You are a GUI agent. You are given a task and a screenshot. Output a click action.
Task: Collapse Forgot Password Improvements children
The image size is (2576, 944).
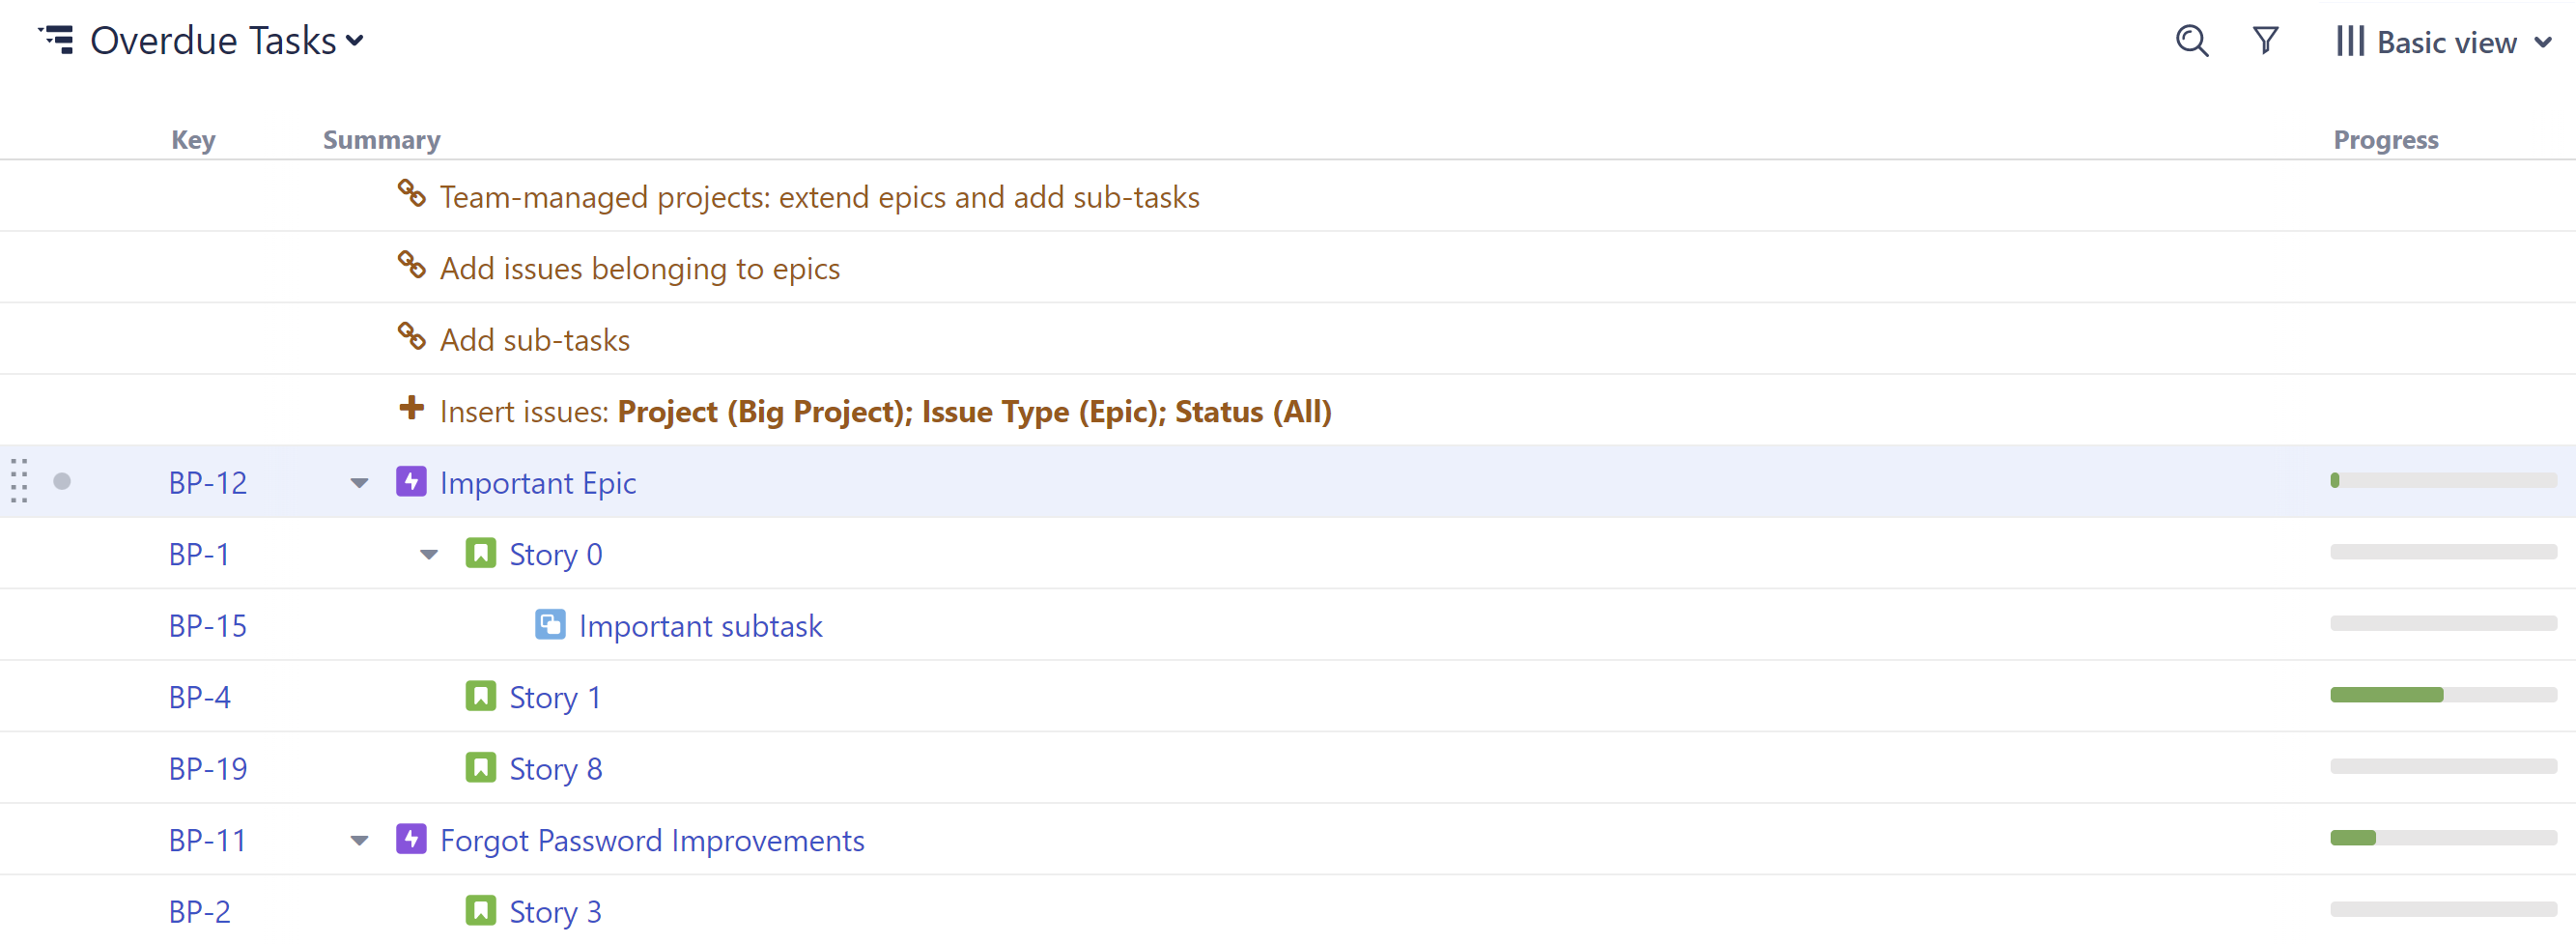358,841
